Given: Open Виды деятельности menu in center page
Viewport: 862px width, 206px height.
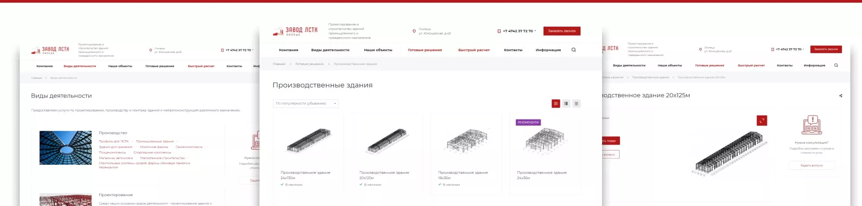Looking at the screenshot, I should tap(330, 50).
